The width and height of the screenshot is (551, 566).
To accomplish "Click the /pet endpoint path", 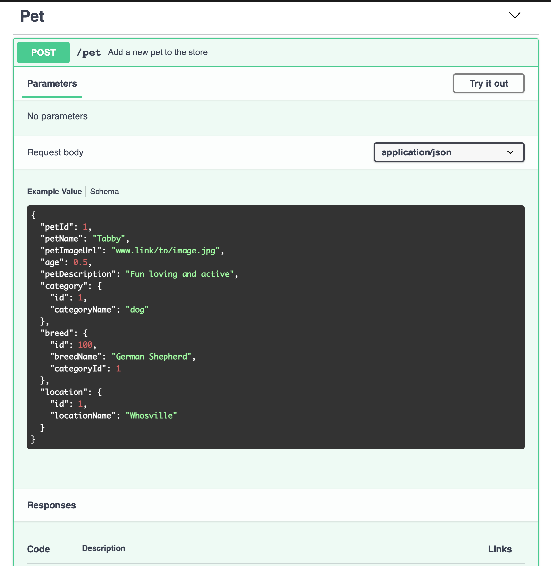I will tap(89, 52).
